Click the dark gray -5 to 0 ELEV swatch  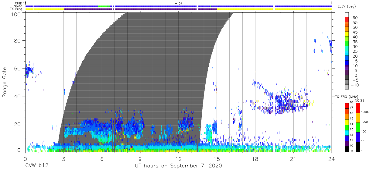[347, 77]
